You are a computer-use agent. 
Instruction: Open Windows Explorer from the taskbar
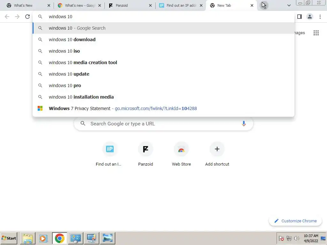28,238
